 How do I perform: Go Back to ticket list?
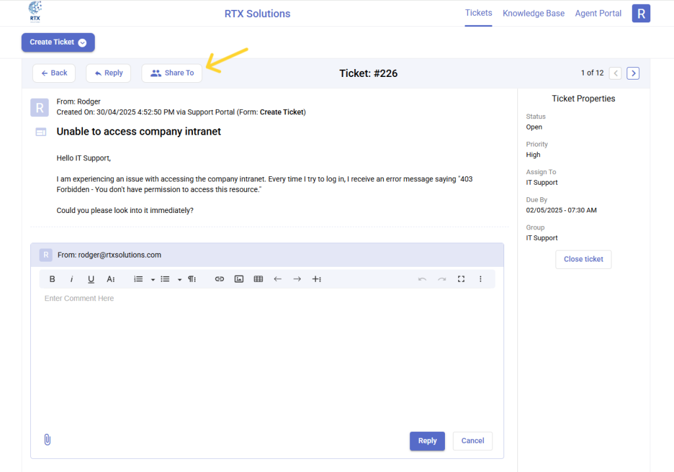(x=54, y=73)
